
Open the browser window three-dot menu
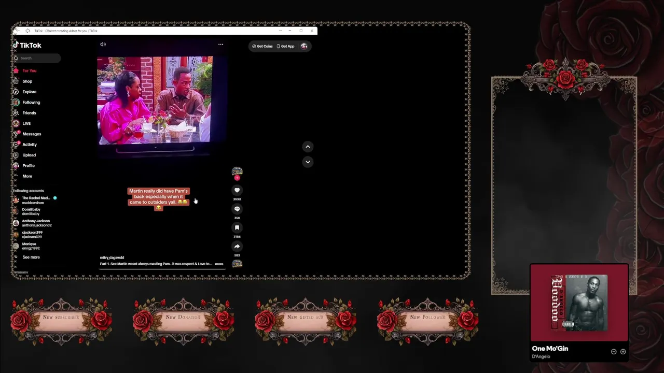[x=281, y=31]
